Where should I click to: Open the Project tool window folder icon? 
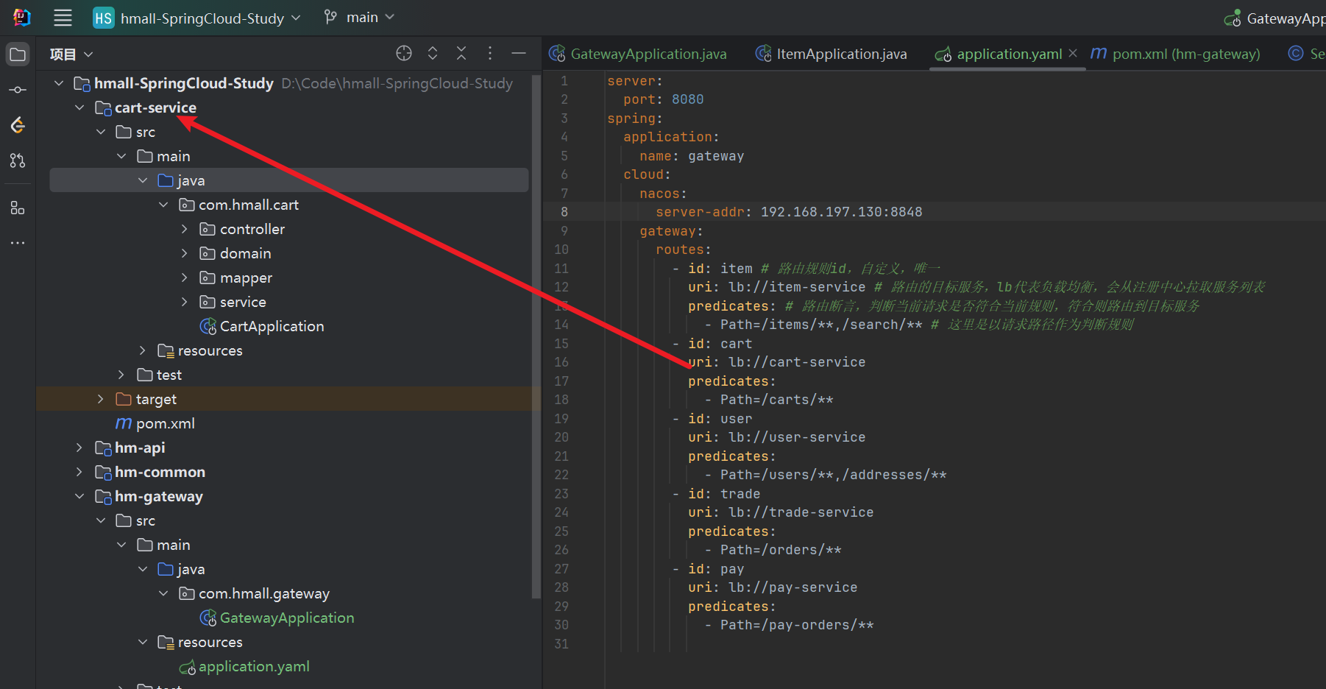point(18,54)
